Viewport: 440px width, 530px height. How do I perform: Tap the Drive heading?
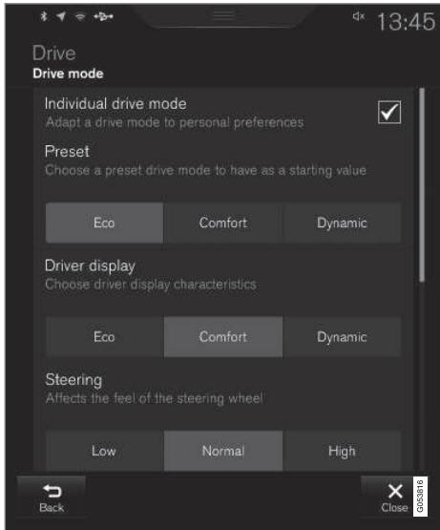point(54,53)
